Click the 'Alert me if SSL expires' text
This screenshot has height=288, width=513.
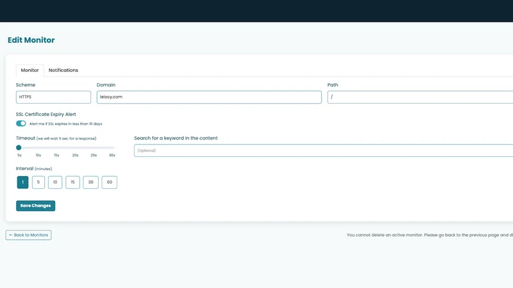66,124
